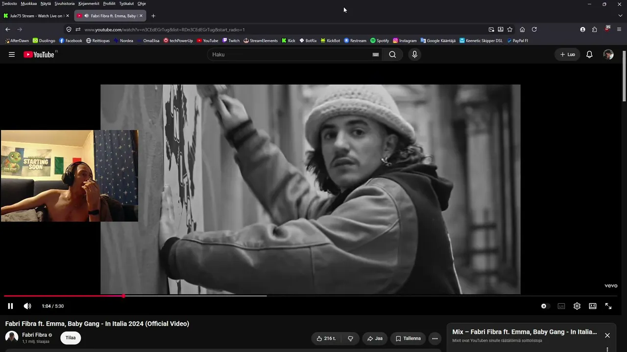The width and height of the screenshot is (627, 352).
Task: Open the PayPal FI bookmark
Action: [517, 41]
